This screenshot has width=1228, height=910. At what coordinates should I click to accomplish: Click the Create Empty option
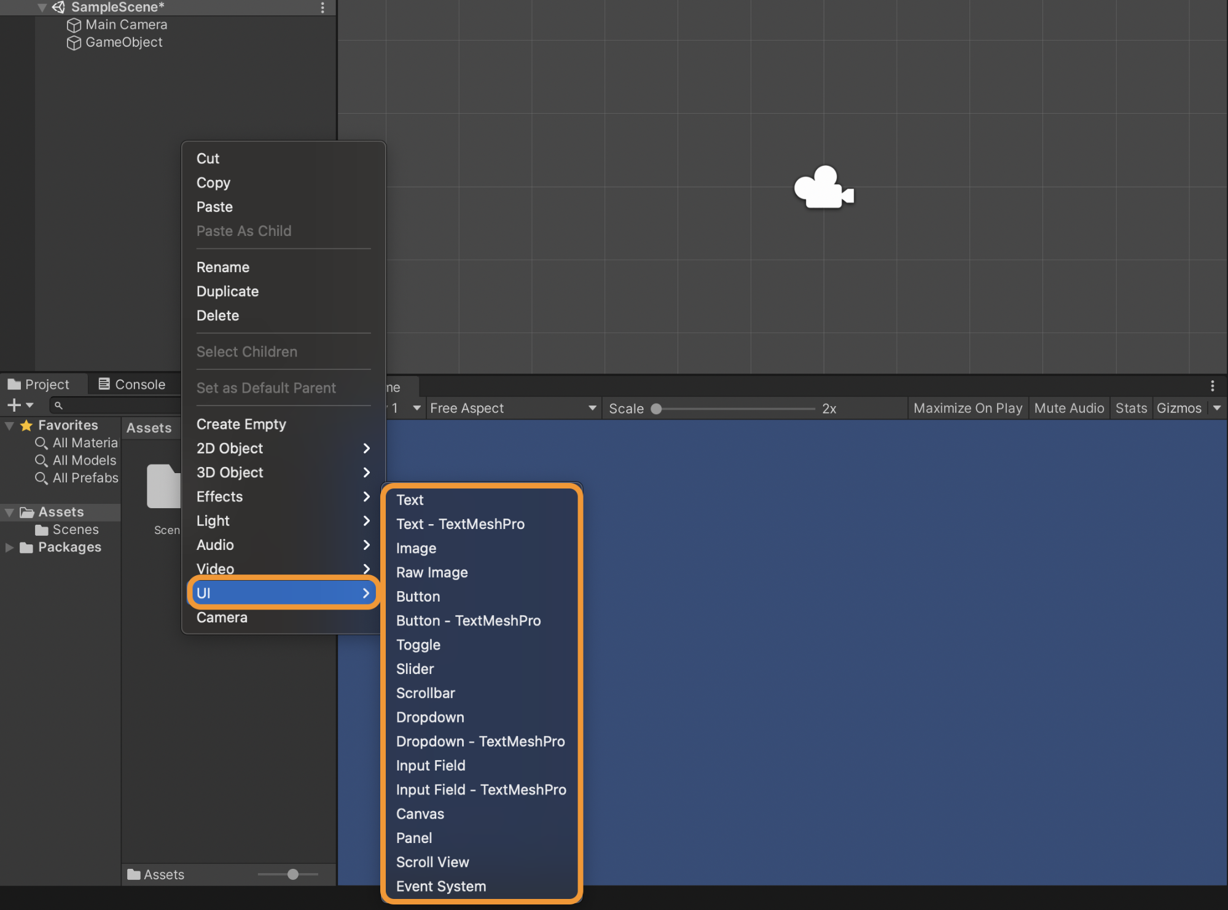tap(241, 423)
